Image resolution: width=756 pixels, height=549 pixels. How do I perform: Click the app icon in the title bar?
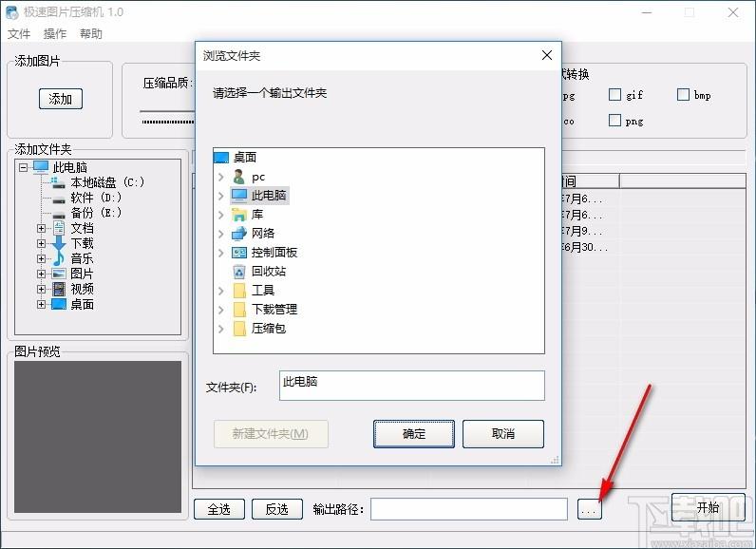pyautogui.click(x=12, y=12)
